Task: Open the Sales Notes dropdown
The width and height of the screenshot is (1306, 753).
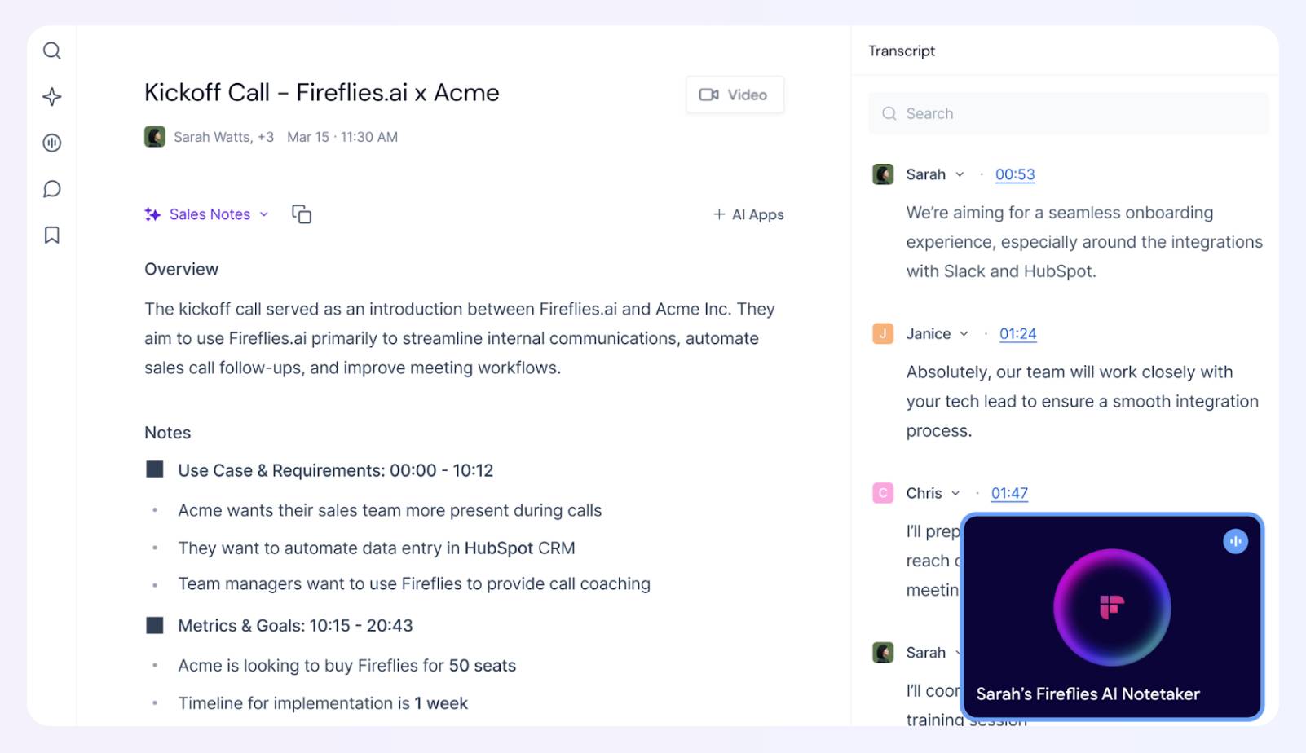Action: point(207,214)
